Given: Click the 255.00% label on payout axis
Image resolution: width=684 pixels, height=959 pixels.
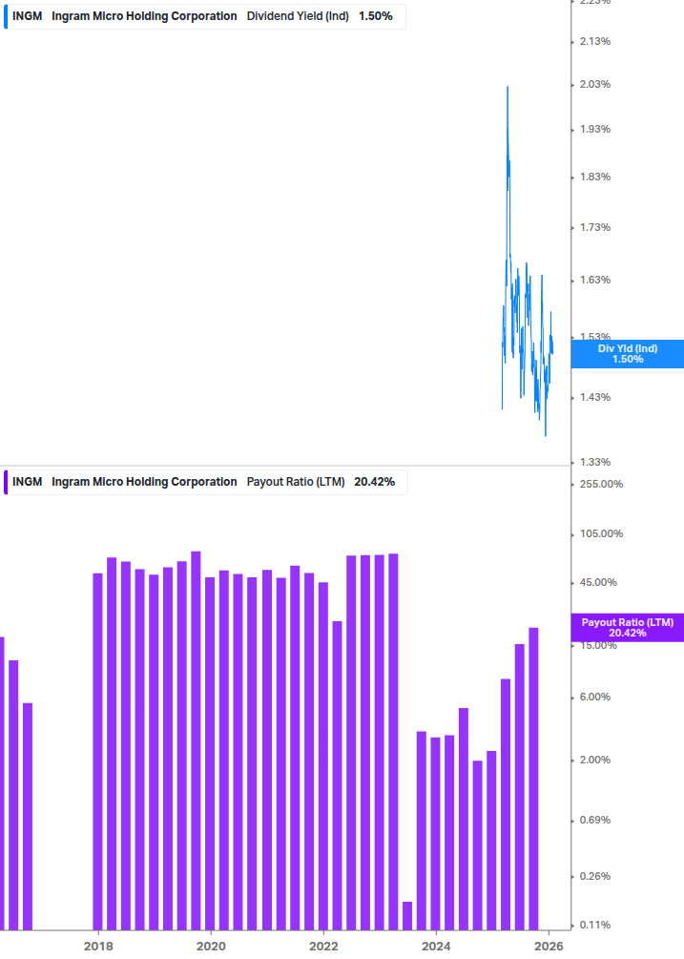Looking at the screenshot, I should pos(601,484).
